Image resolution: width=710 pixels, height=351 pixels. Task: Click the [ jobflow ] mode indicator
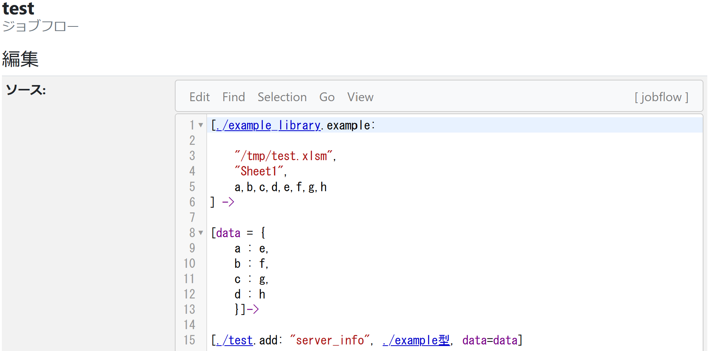661,97
